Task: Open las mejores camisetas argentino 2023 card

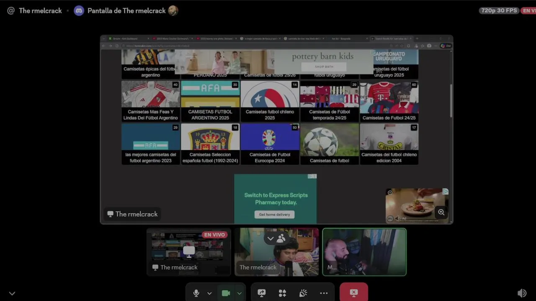Action: [151, 144]
